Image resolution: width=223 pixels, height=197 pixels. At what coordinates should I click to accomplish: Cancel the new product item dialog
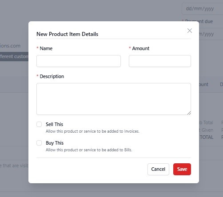158,169
